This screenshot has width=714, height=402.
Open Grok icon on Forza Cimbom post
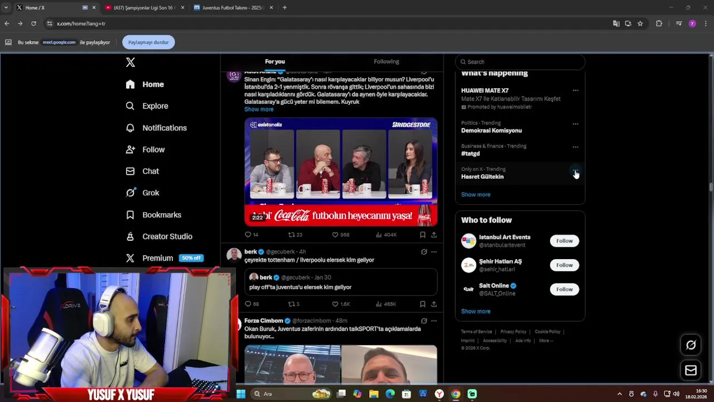[424, 321]
